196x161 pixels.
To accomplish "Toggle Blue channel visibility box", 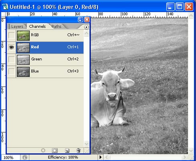I will tap(12, 71).
